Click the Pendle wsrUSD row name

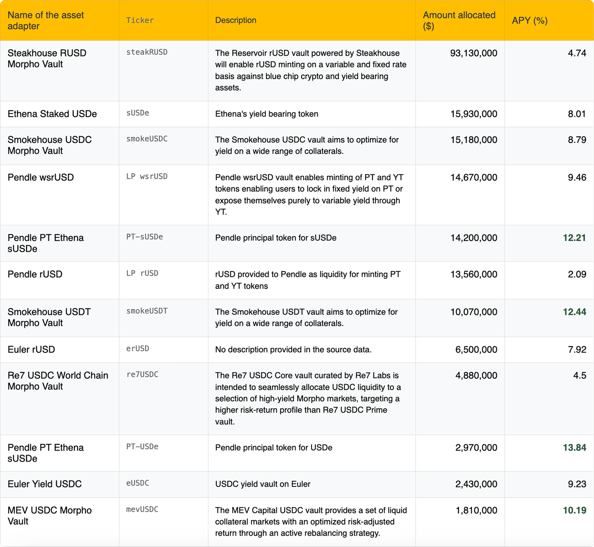pos(41,177)
